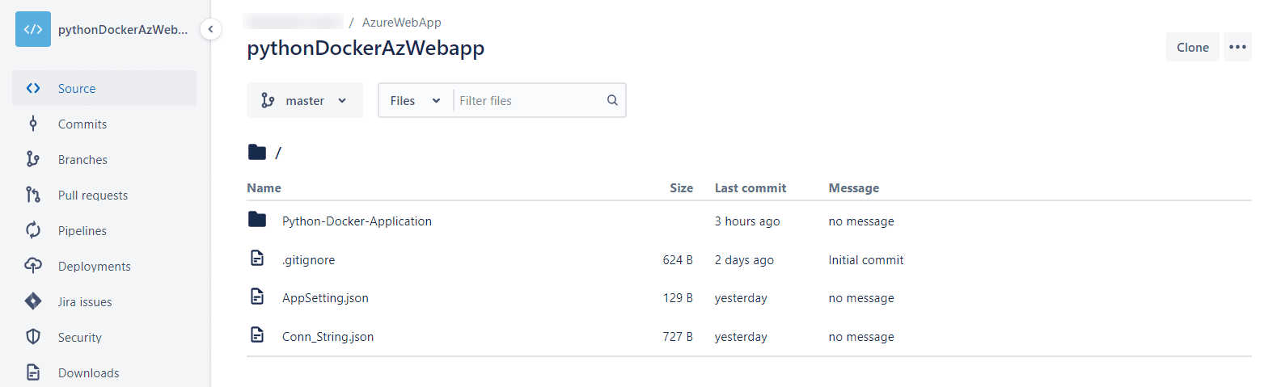Collapse the sidebar with the chevron button

click(210, 29)
